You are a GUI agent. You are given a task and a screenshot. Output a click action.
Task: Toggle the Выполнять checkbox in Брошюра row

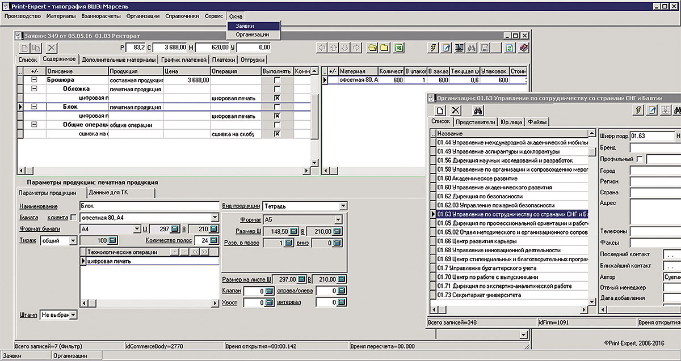277,80
